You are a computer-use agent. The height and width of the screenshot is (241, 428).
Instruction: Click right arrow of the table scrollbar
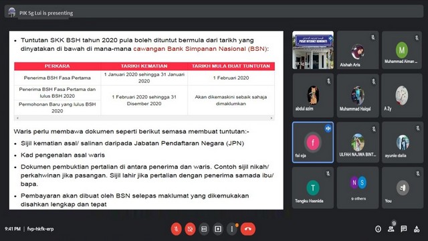(272, 118)
